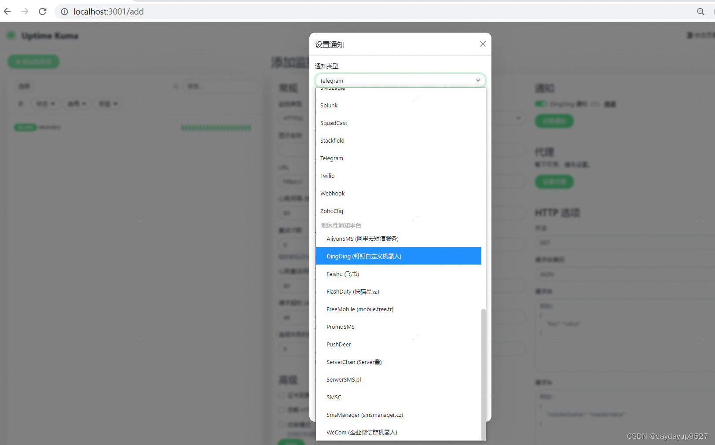The image size is (715, 445).
Task: Open the browser zoom magnifier icon
Action: 700,11
